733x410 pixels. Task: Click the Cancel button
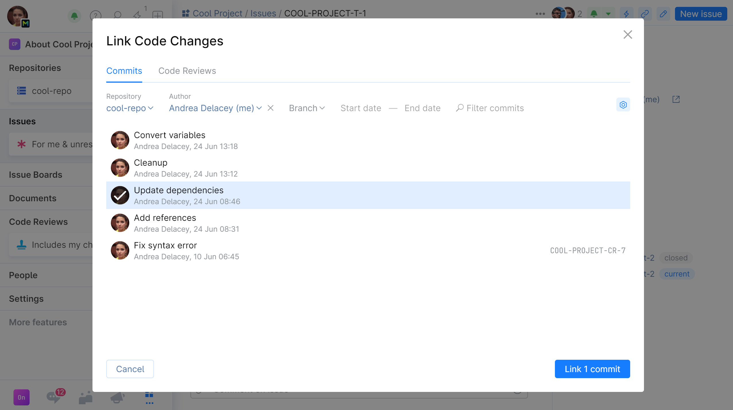[x=130, y=369]
